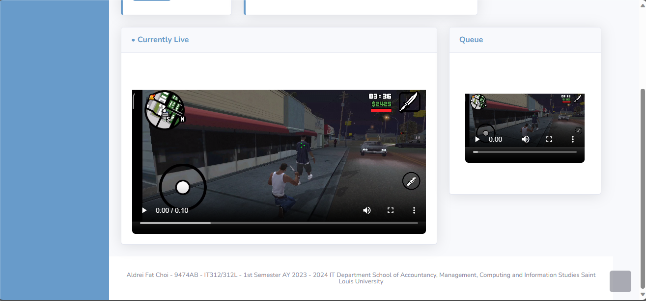Play the Queue video
Image resolution: width=646 pixels, height=301 pixels.
[x=477, y=139]
